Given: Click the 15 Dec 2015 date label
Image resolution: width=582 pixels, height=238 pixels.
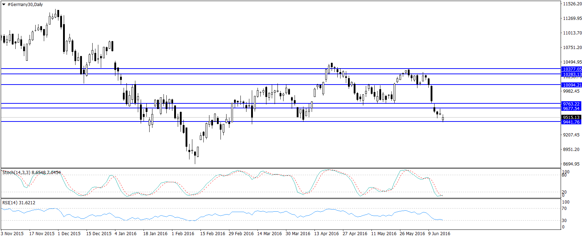Looking at the screenshot, I should click(x=99, y=234).
